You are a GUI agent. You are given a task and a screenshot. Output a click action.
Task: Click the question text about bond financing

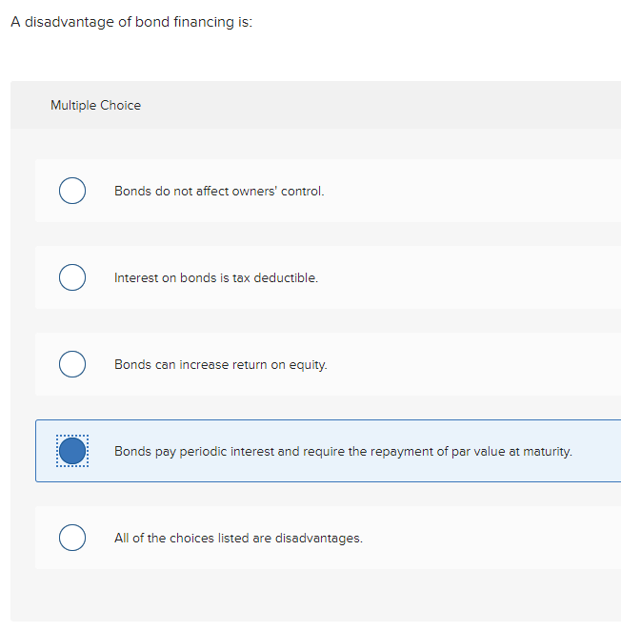coord(131,22)
